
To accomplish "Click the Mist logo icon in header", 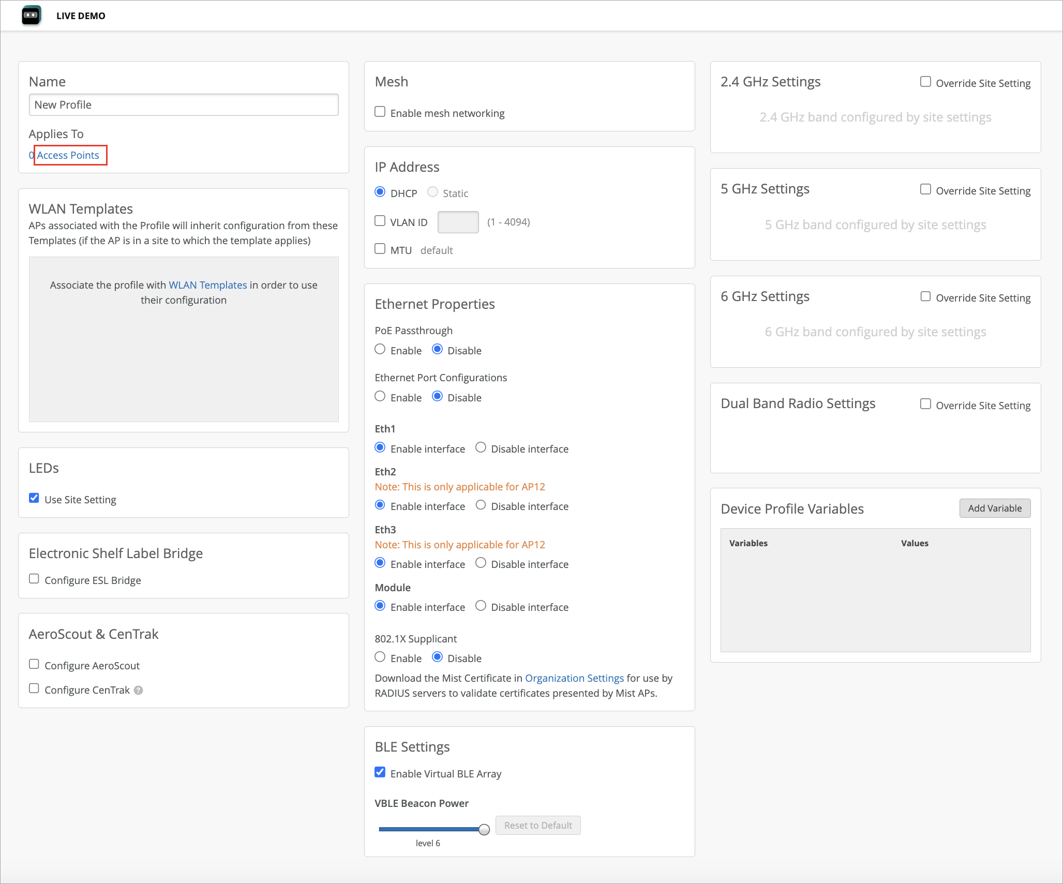I will click(x=31, y=16).
